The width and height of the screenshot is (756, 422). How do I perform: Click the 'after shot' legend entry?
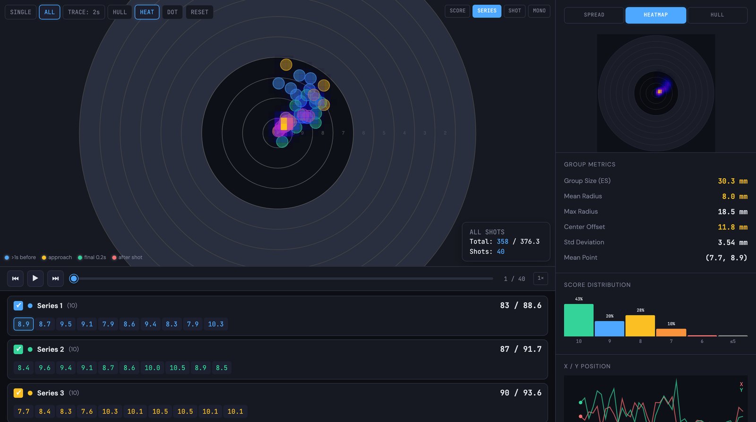[x=127, y=258]
